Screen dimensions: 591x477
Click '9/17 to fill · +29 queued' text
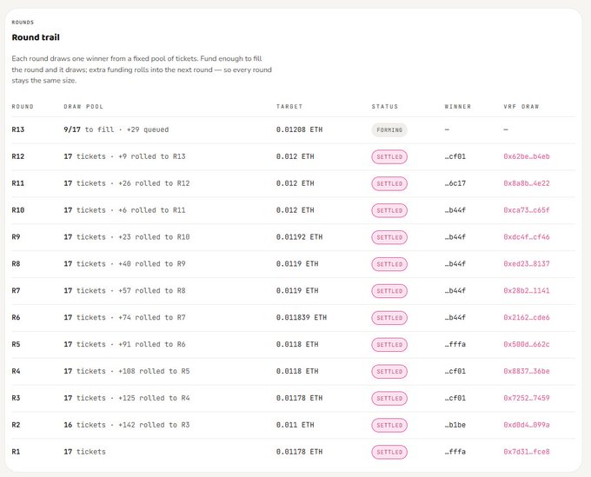[x=116, y=129]
